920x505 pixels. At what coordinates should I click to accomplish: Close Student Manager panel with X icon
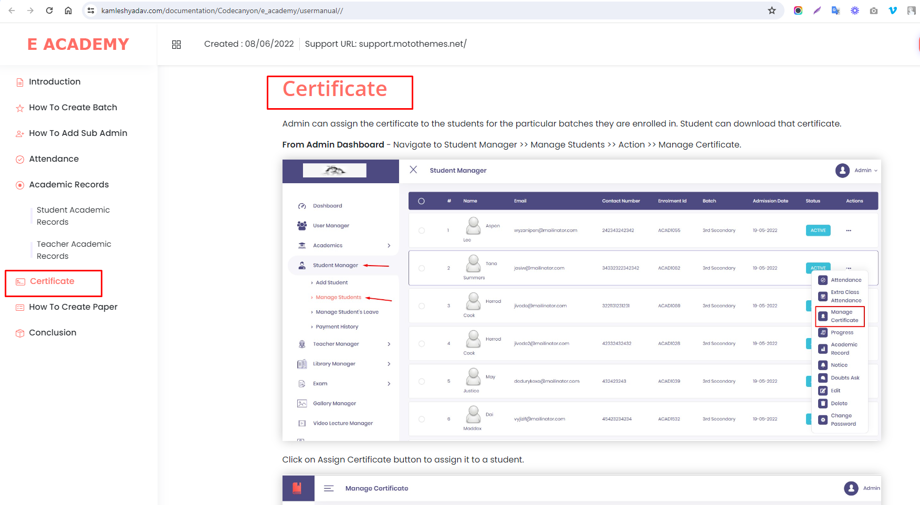(x=413, y=170)
